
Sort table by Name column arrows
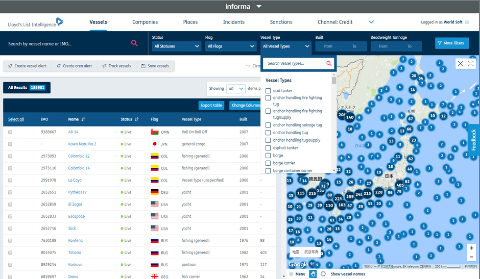[x=83, y=119]
